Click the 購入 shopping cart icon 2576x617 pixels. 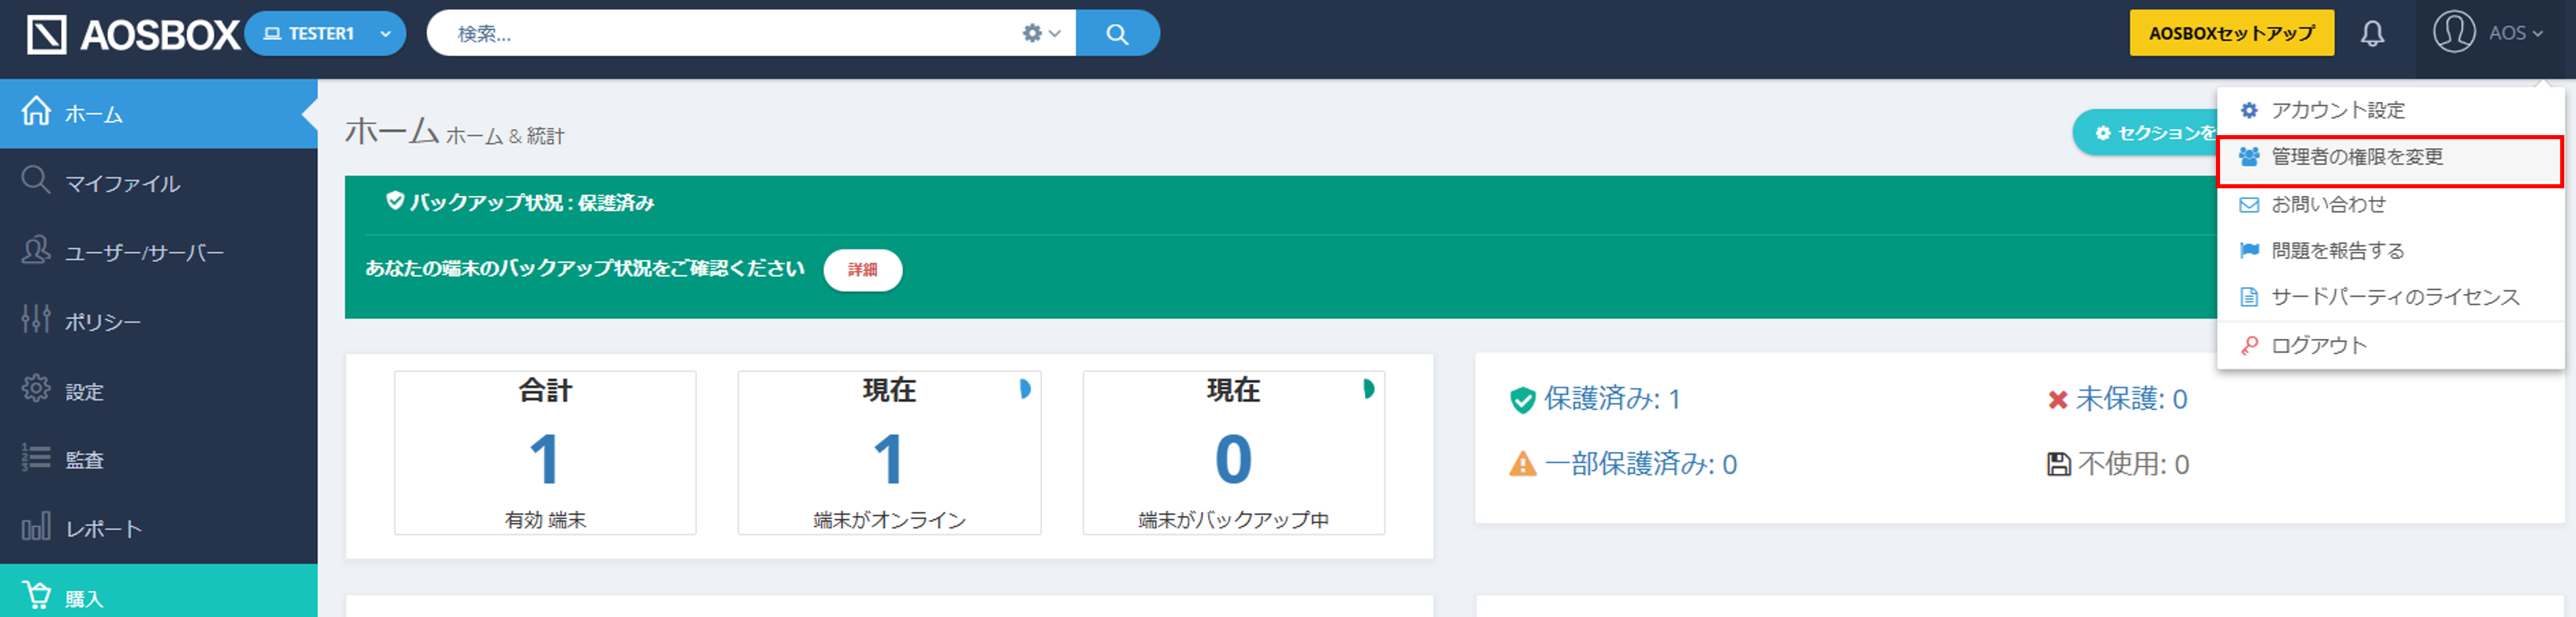pyautogui.click(x=36, y=594)
